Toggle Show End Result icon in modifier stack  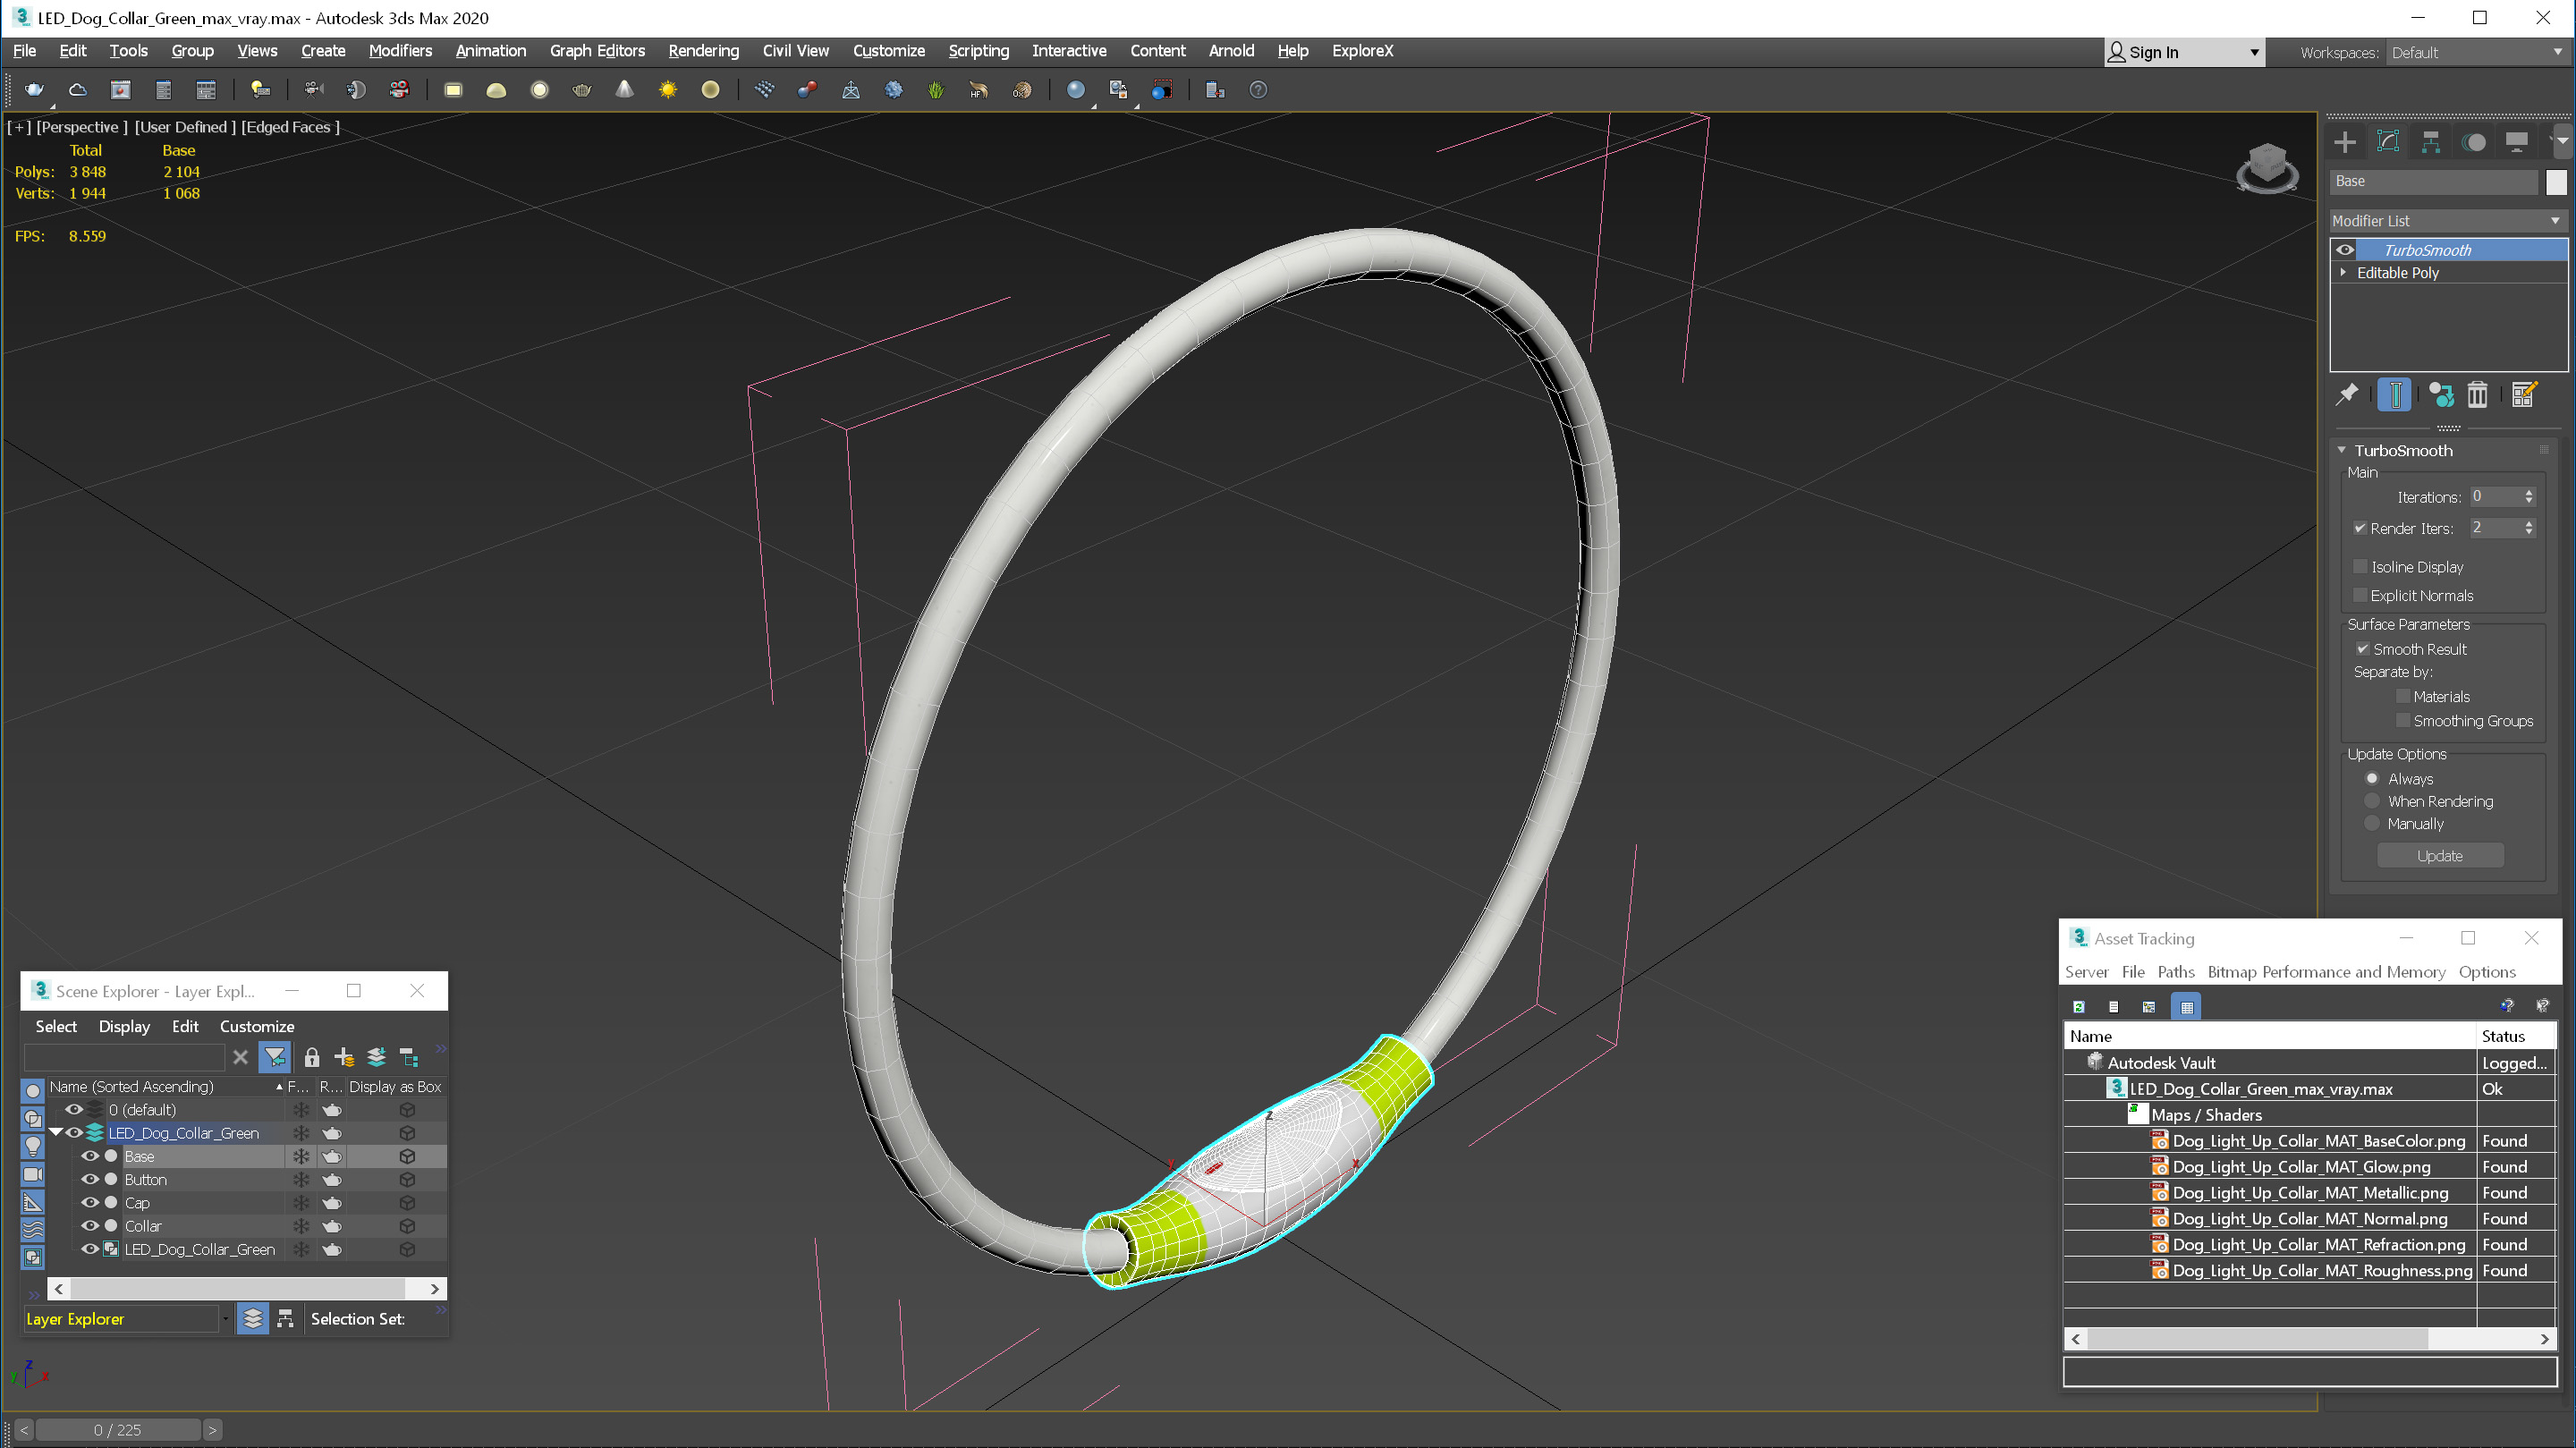coord(2395,395)
